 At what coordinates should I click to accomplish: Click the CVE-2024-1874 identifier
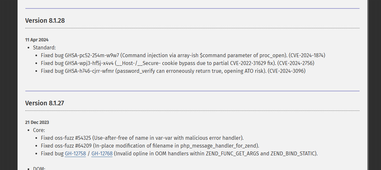click(307, 55)
